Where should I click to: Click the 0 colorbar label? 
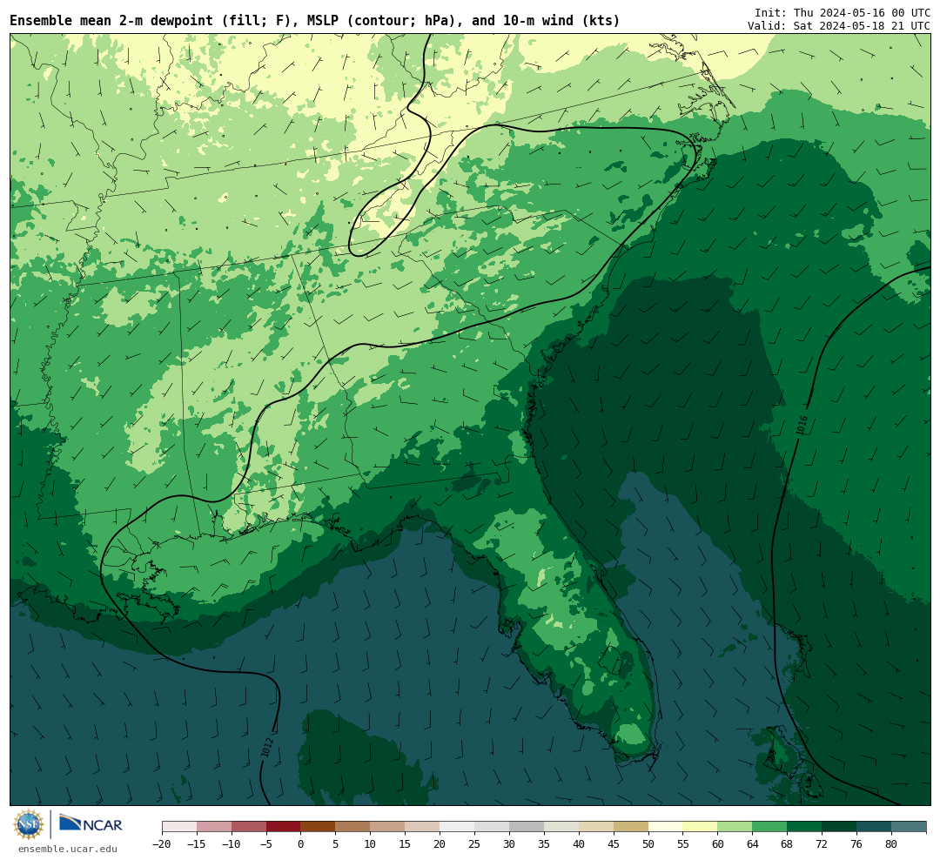click(301, 843)
